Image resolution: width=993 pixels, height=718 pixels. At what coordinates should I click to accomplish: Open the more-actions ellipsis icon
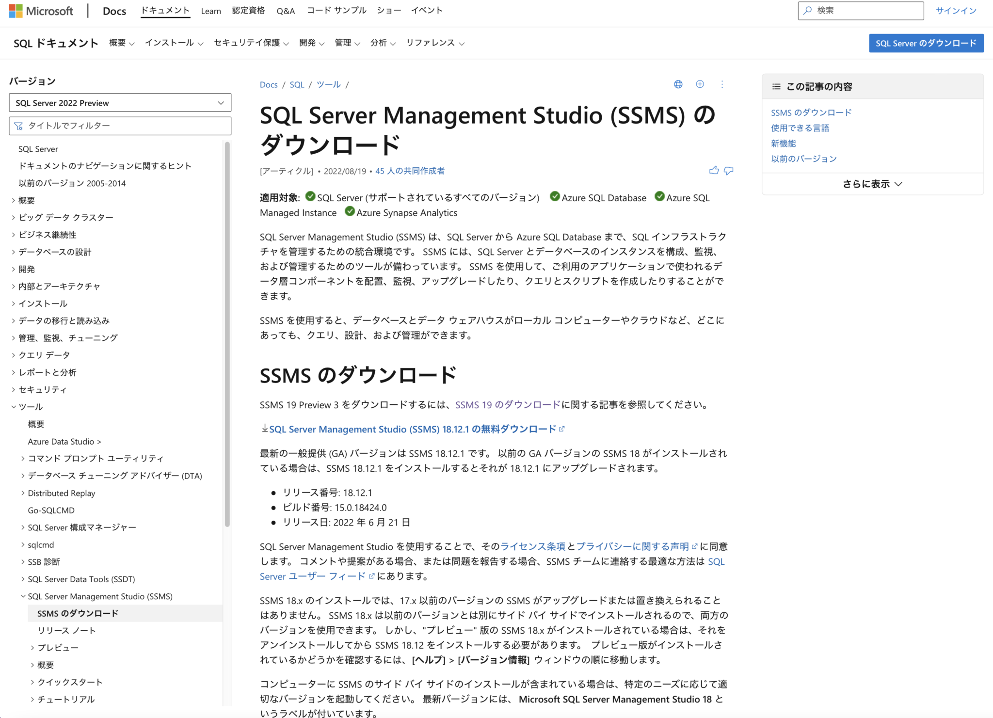point(722,84)
